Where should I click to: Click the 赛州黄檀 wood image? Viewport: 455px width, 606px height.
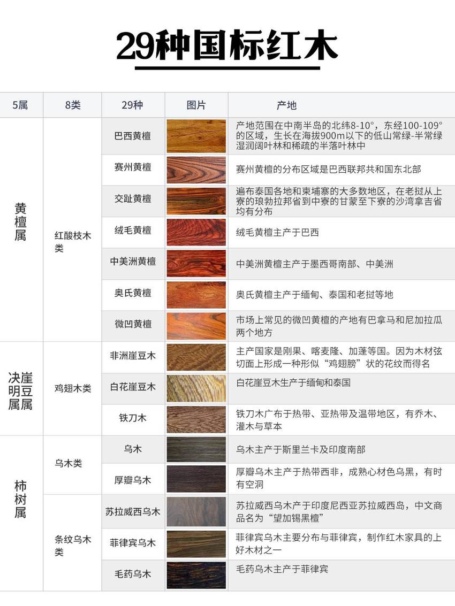coord(196,170)
